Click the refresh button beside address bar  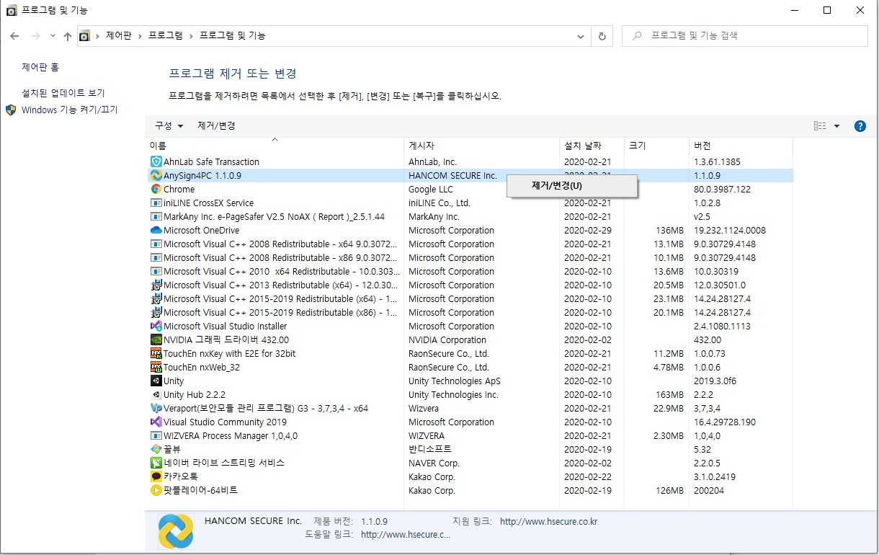point(602,36)
